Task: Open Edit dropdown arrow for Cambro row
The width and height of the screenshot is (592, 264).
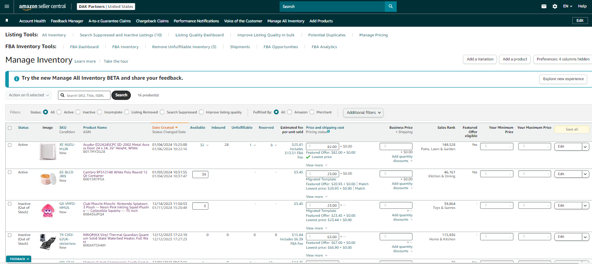Action: pyautogui.click(x=585, y=174)
